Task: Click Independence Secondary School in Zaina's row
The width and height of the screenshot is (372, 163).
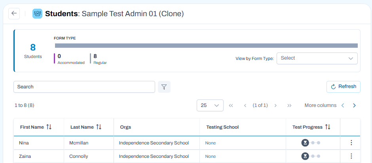Action: (154, 156)
